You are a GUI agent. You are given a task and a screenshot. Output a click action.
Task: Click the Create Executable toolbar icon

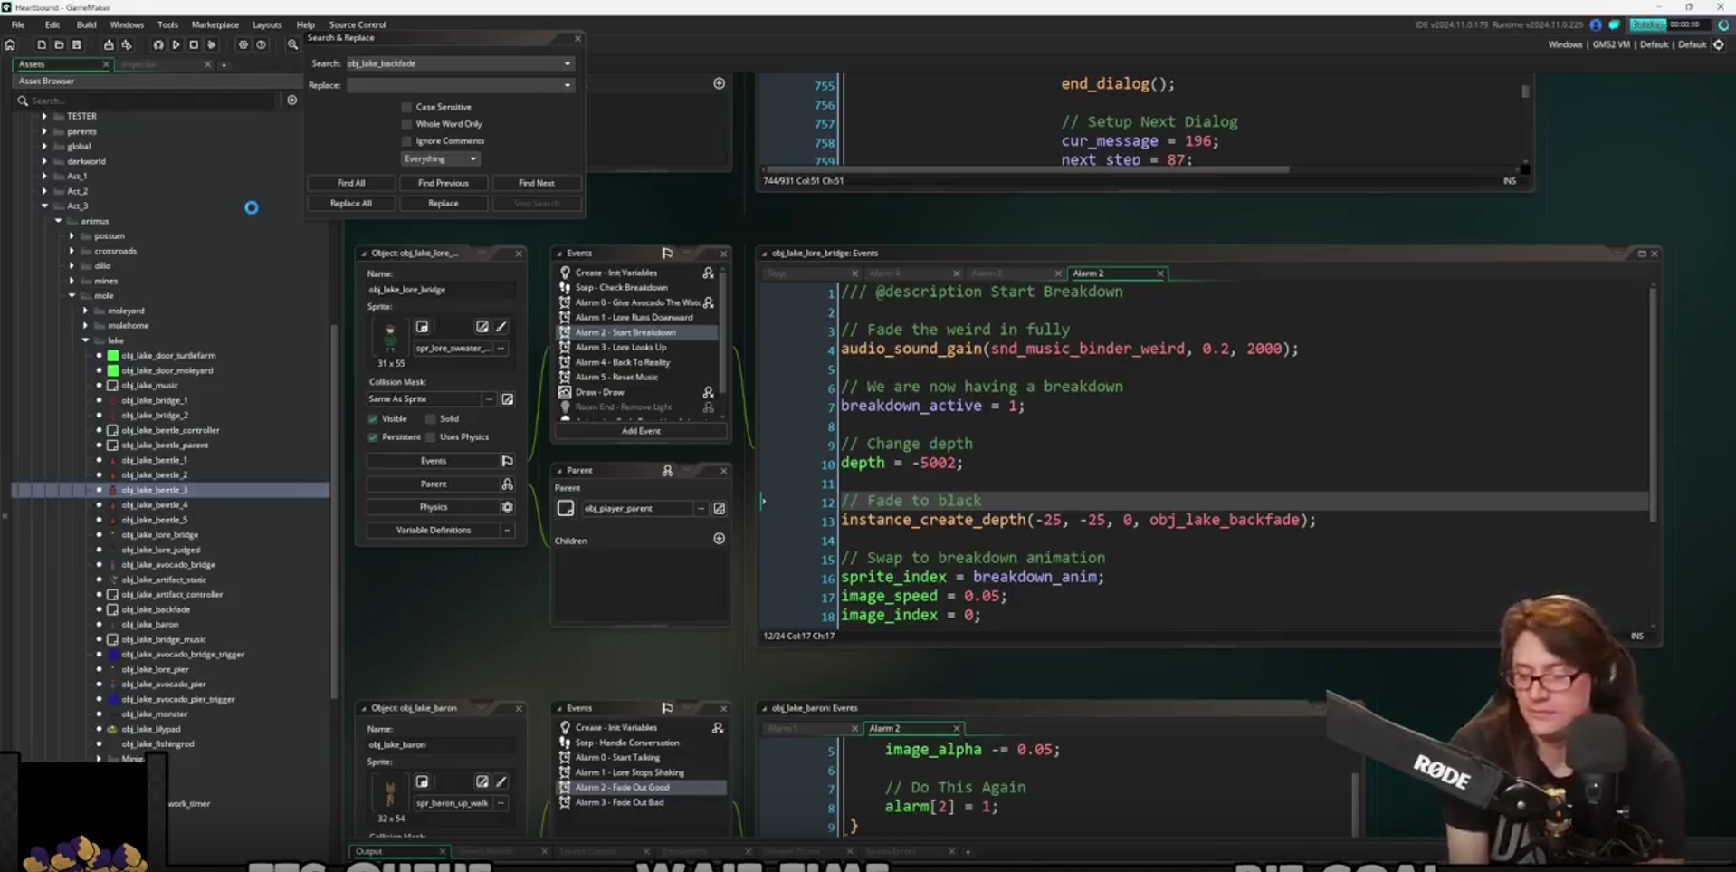click(x=109, y=44)
